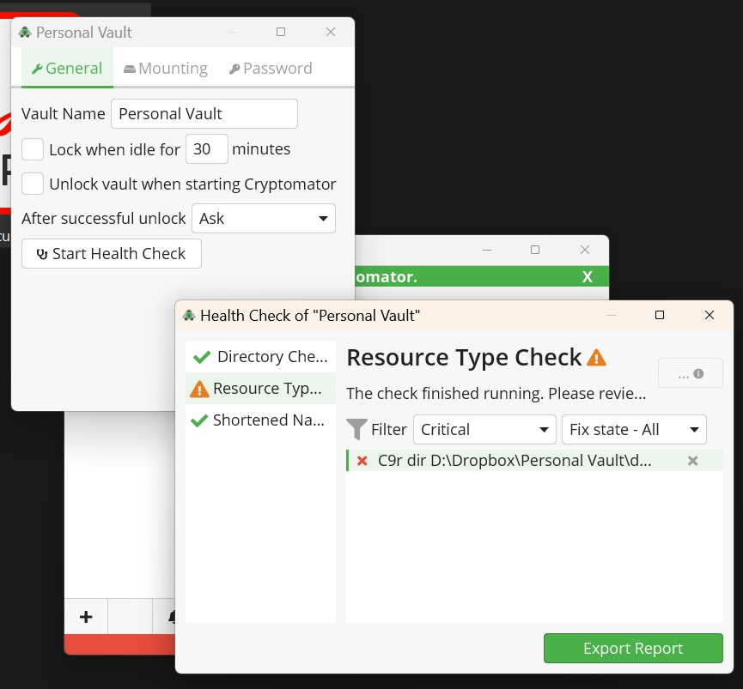Click the plus icon to add vault
743x689 pixels.
click(x=86, y=616)
